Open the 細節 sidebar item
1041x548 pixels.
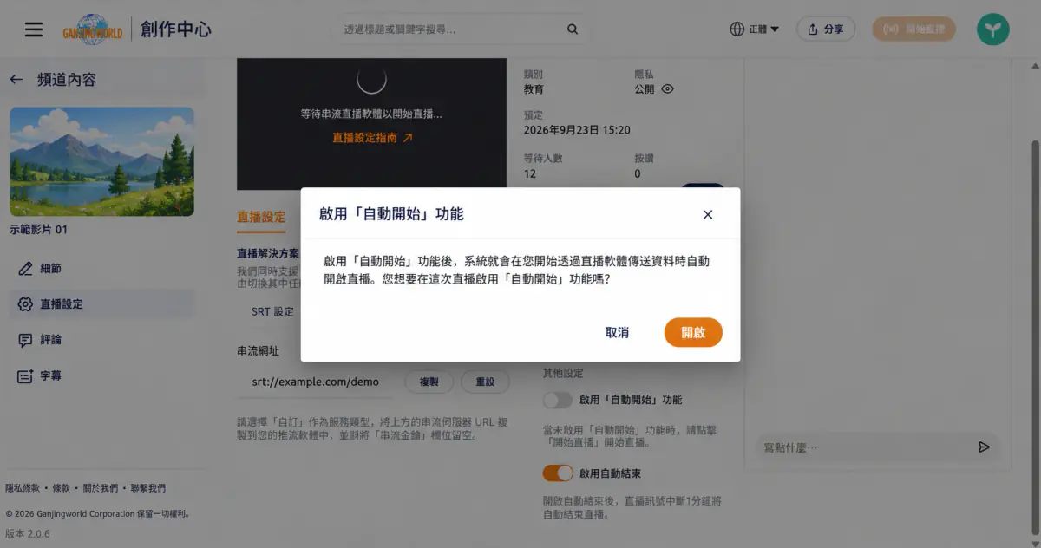(x=102, y=269)
